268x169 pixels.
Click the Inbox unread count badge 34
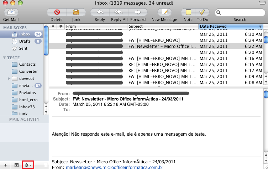point(38,34)
